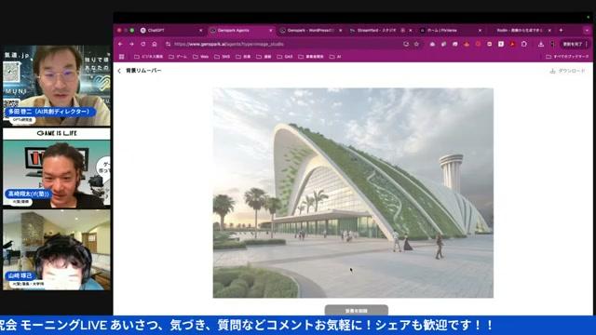
Task: Click the 背景リムーバー page title
Action: click(x=143, y=71)
